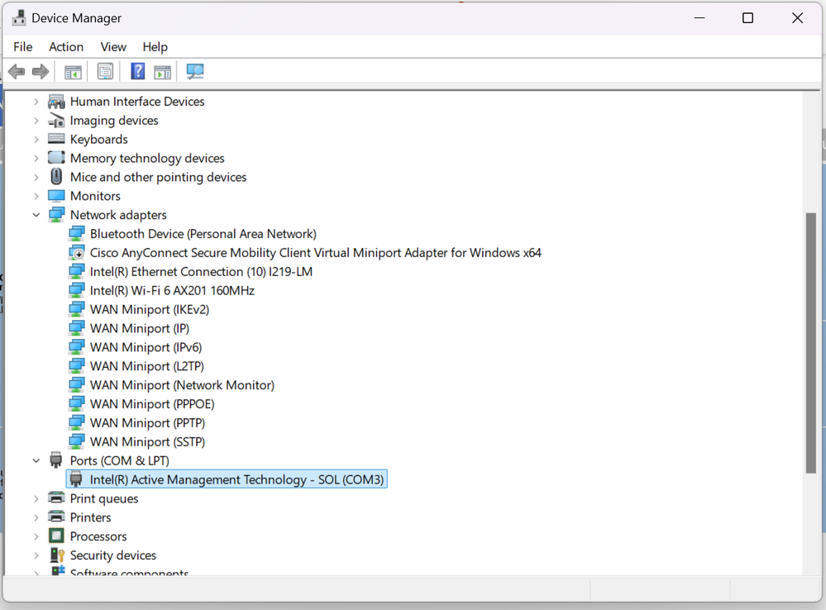
Task: Open the Help icon in the toolbar
Action: point(137,71)
